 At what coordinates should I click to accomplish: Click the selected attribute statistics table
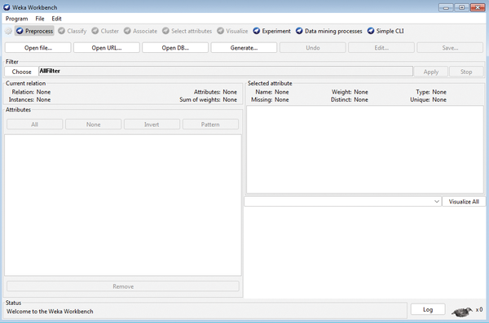tap(365, 150)
